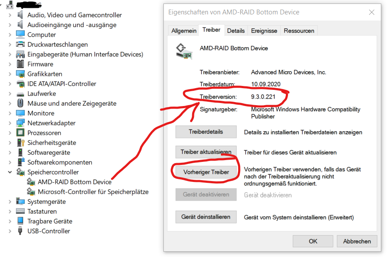Click the Netzwerkadapter icon
Viewport: 390px width, 267px height.
point(20,123)
